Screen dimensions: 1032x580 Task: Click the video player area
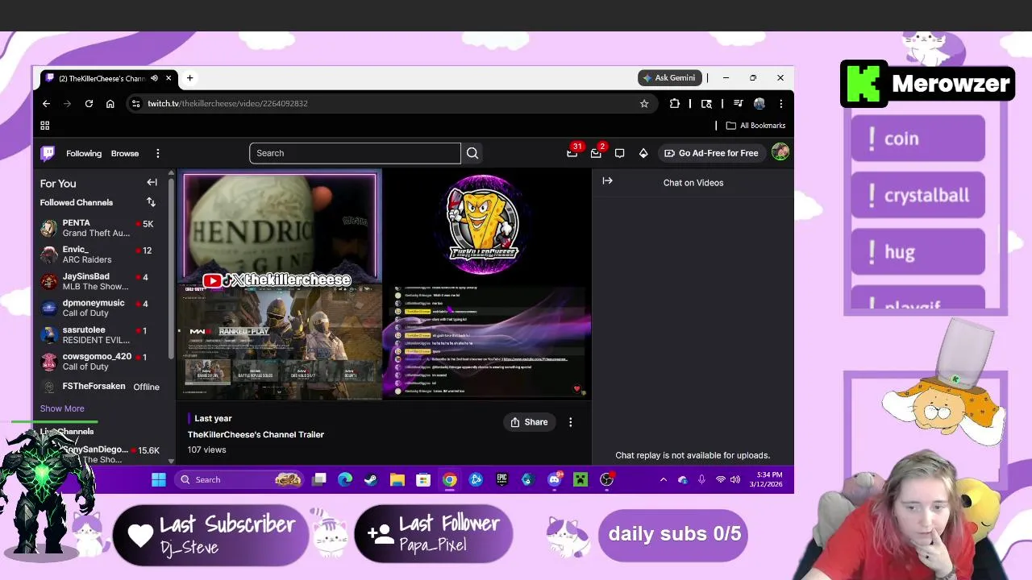tap(384, 284)
